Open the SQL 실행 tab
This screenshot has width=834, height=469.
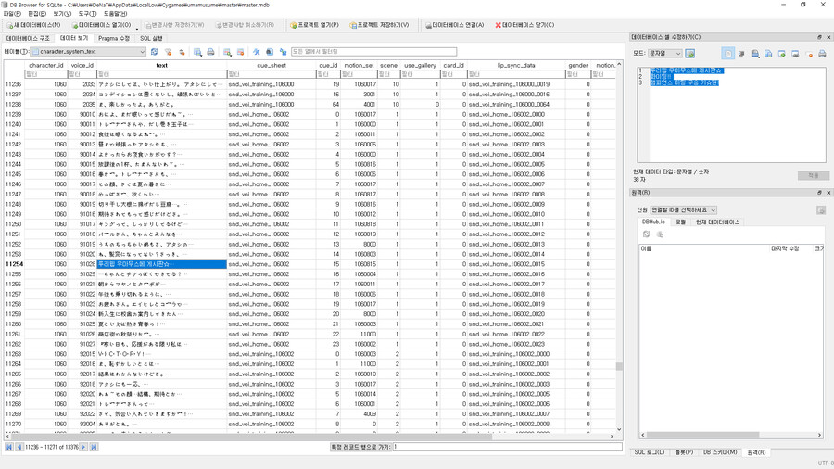click(x=151, y=38)
